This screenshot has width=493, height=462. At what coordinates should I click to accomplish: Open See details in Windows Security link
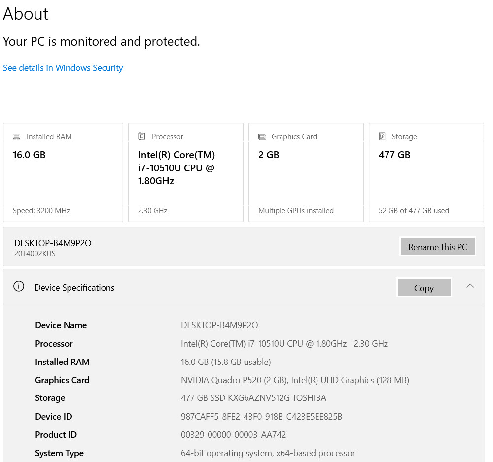(x=63, y=68)
